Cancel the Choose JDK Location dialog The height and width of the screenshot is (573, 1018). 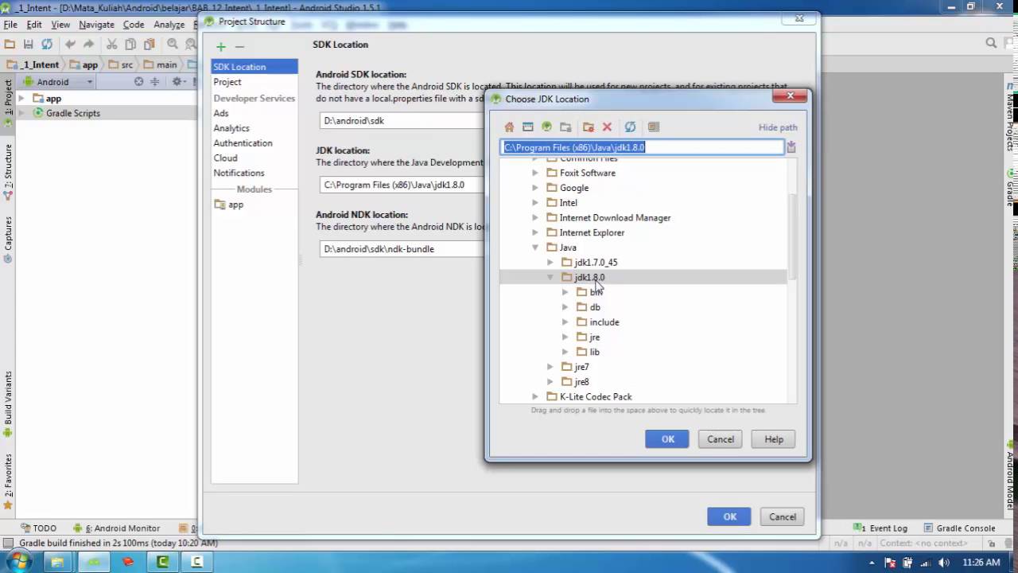point(721,439)
